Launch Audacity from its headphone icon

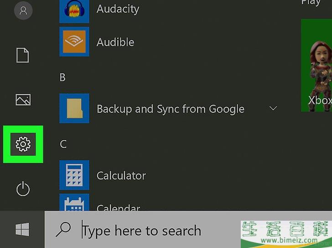click(x=74, y=11)
